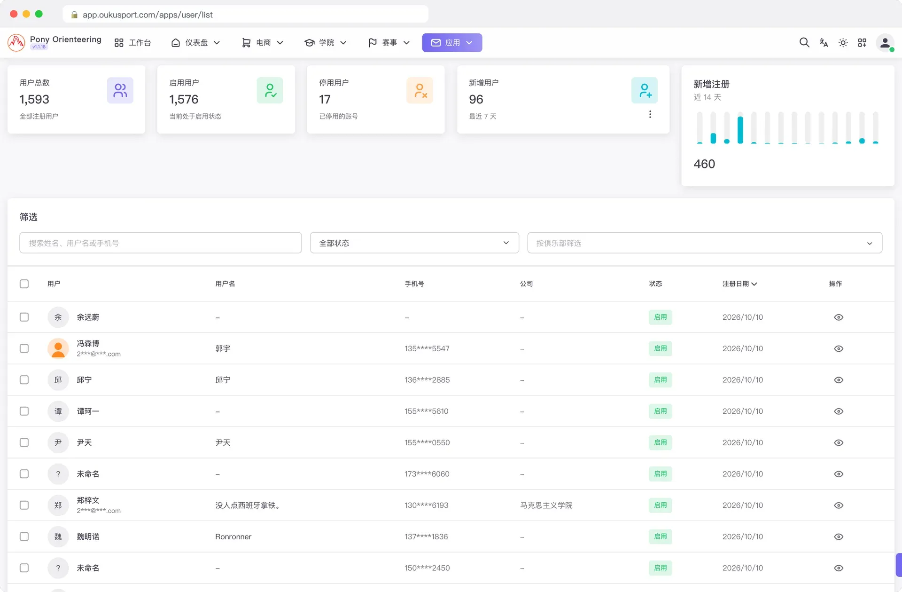Screen dimensions: 902x592
Task: Select the checkbox for 谭珂一
Action: coord(24,411)
